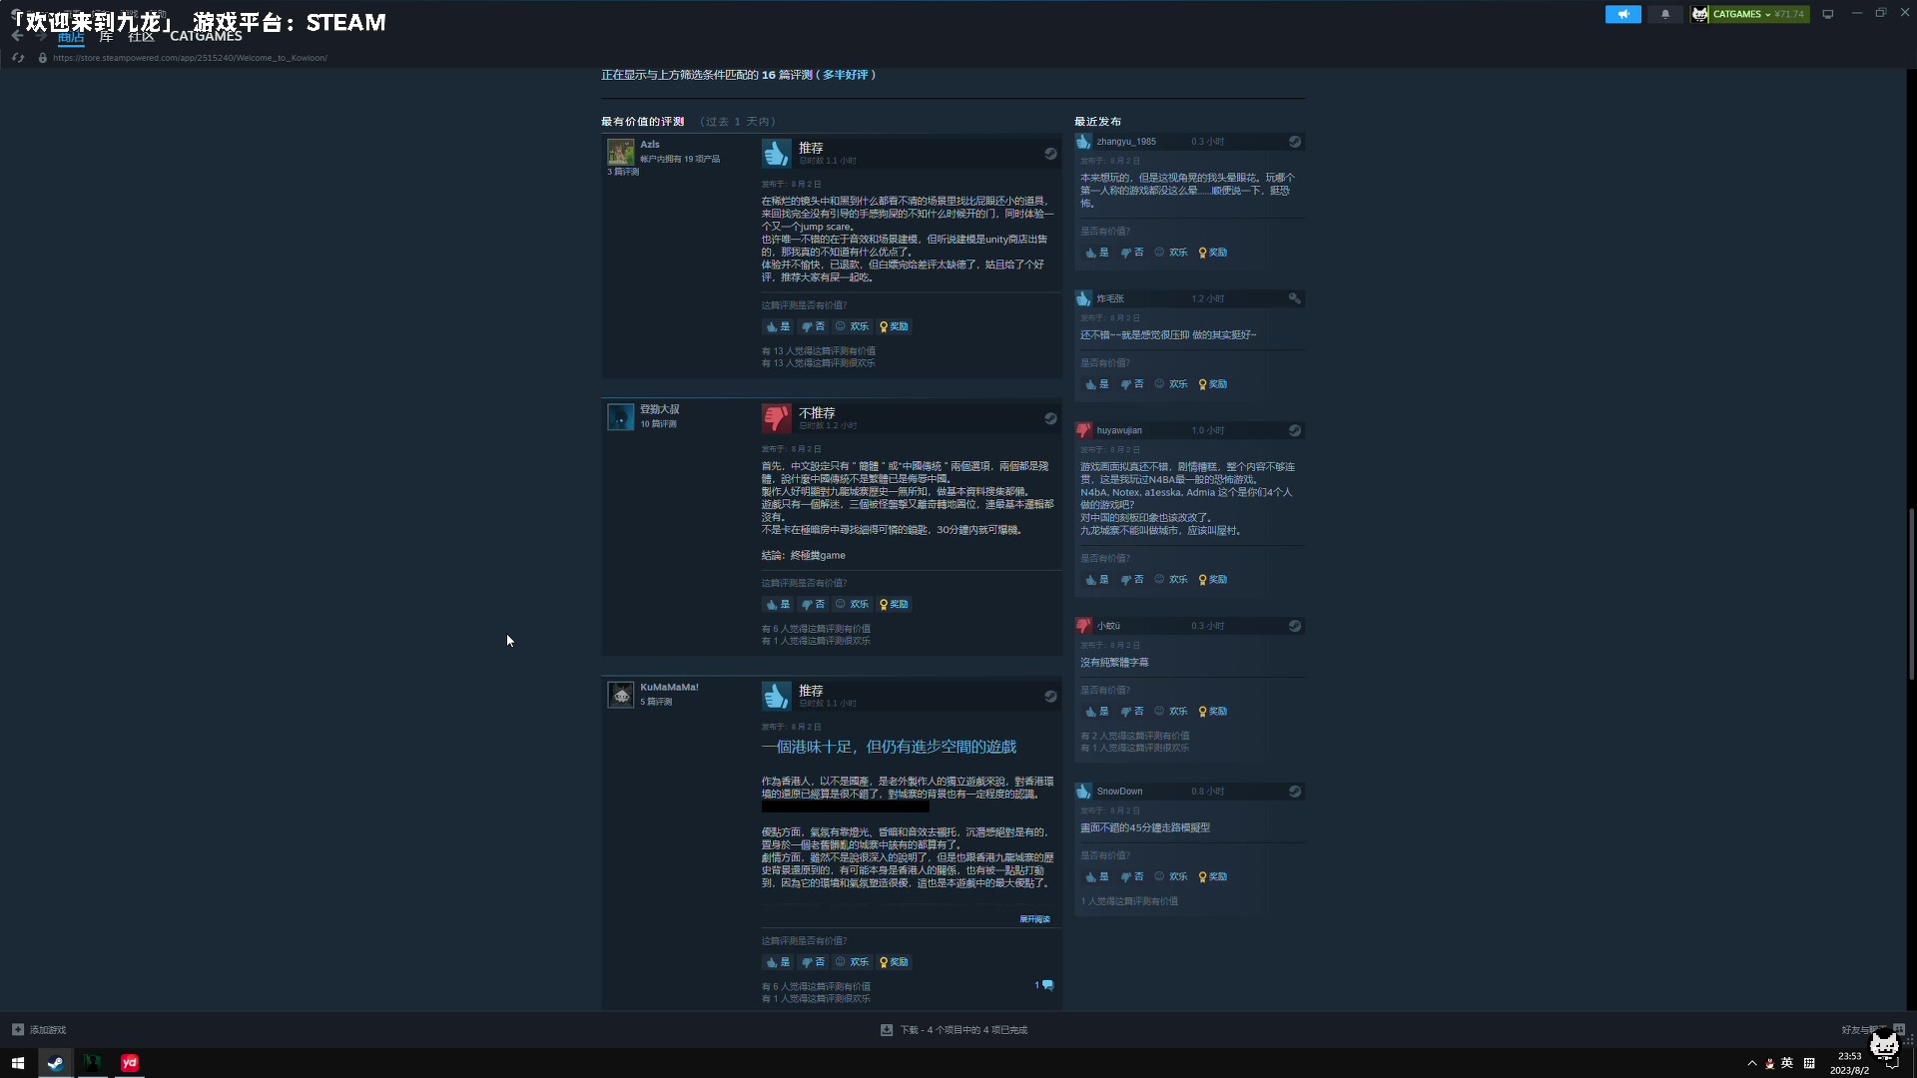
Task: Open huyawujian's profile link
Action: (x=1119, y=430)
